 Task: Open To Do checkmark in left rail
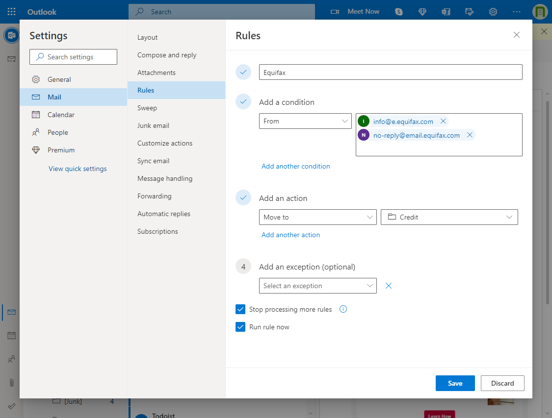pos(11,406)
